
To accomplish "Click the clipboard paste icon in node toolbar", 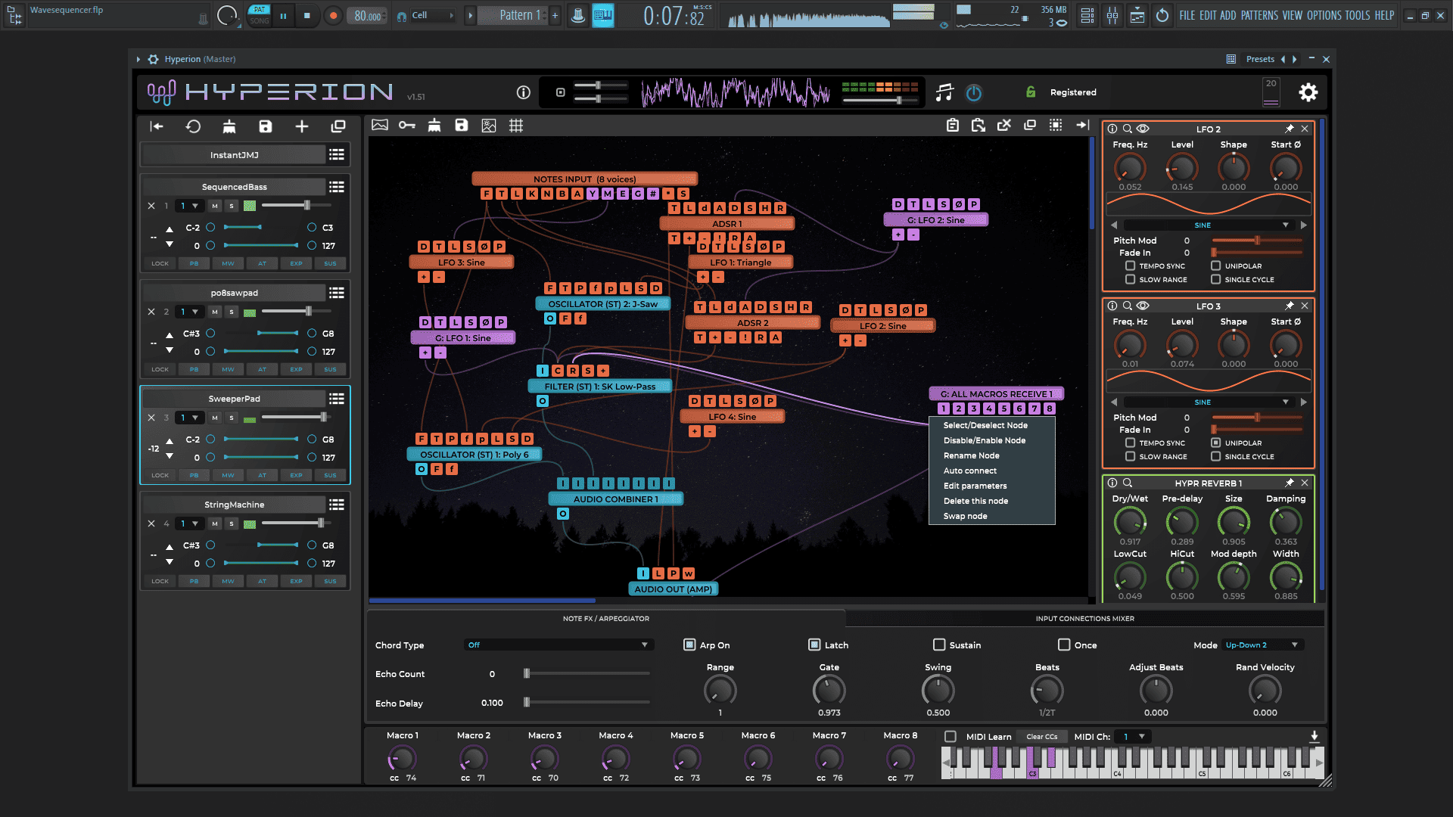I will (x=953, y=125).
